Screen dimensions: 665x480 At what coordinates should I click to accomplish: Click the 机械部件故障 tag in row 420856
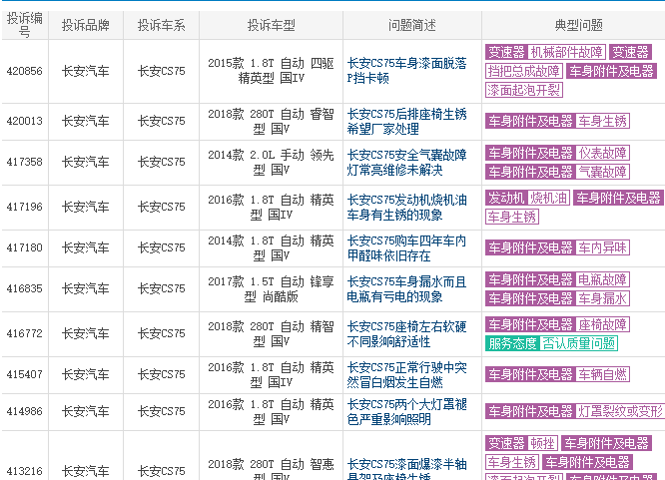point(566,52)
